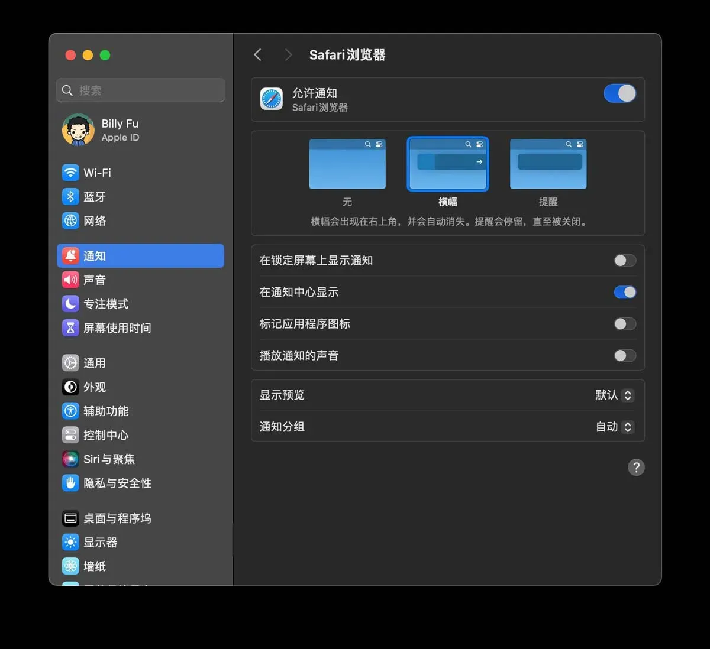710x649 pixels.
Task: Disable 在通知中心显示 switch
Action: [x=625, y=292]
